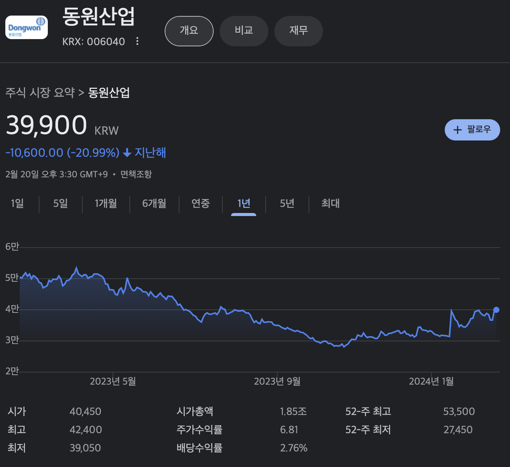This screenshot has height=467, width=510.
Task: Select the 6개월 time range
Action: coord(154,204)
